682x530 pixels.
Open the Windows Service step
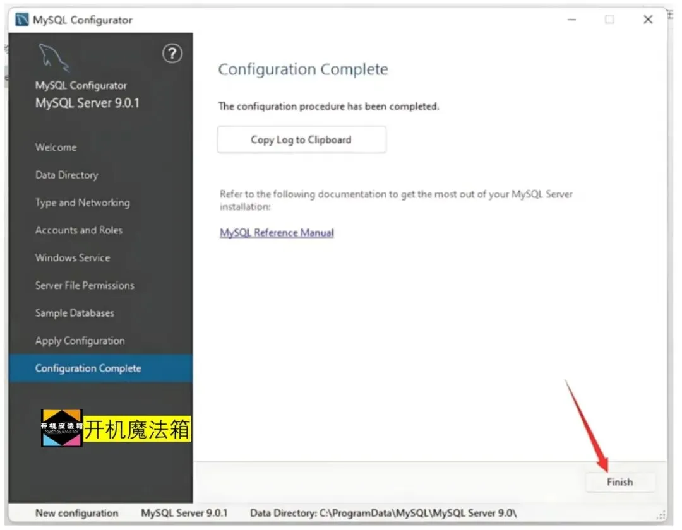(x=73, y=258)
